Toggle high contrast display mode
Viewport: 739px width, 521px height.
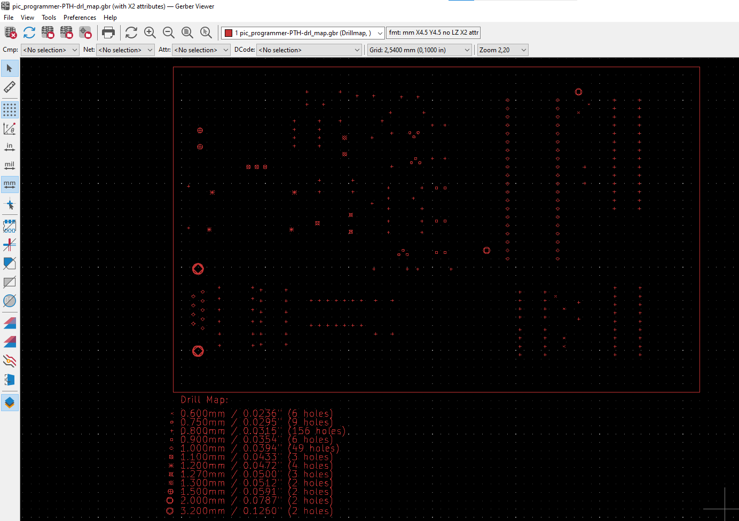click(10, 361)
